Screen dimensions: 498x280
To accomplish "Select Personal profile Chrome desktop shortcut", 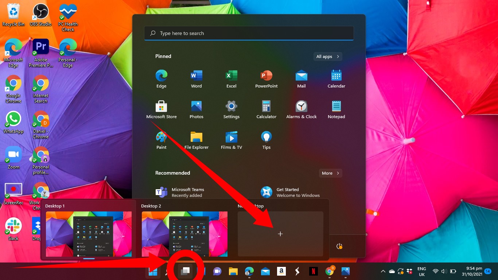I will (x=40, y=160).
